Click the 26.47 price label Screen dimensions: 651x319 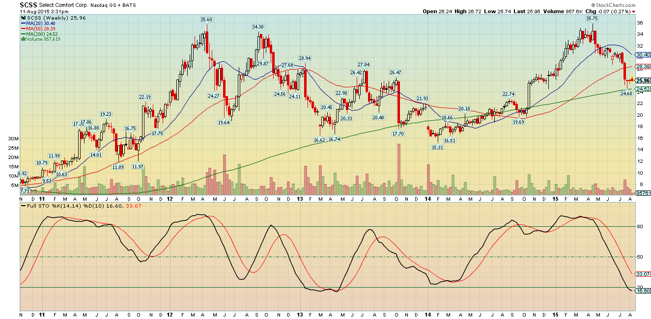(x=396, y=73)
